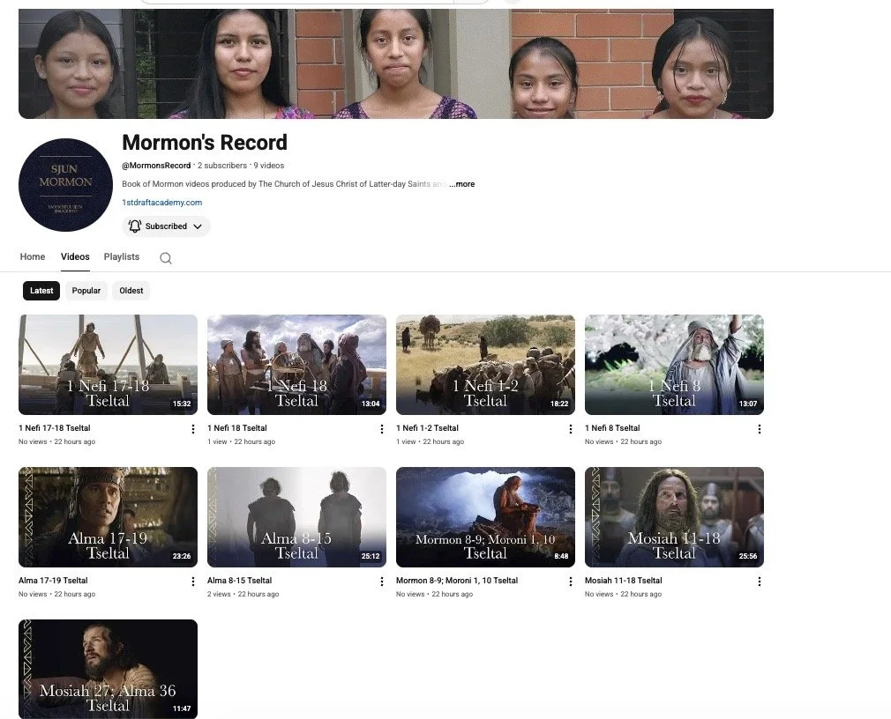
Task: Go to the Playlists tab
Action: pyautogui.click(x=122, y=256)
